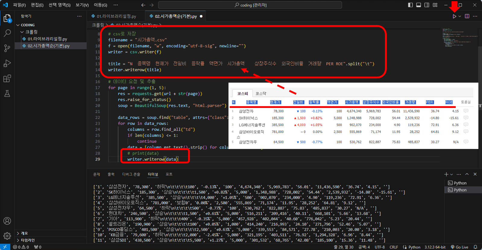Open the Extensions view icon
482x250 pixels.
coord(7,78)
